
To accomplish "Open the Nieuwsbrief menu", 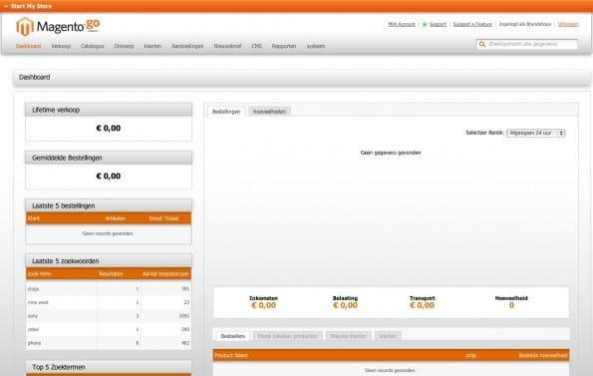I will tap(227, 46).
